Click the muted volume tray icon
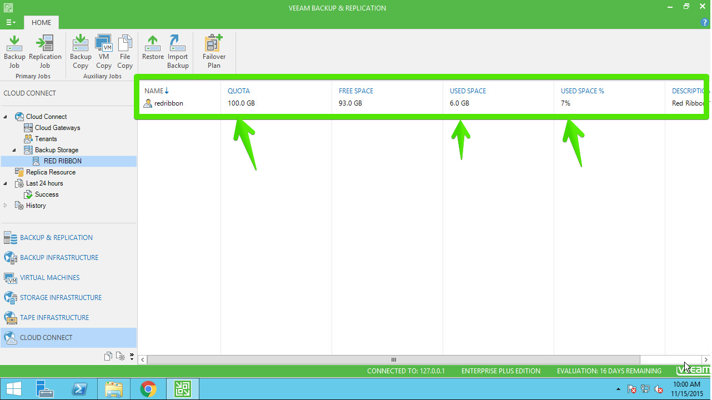This screenshot has height=400, width=712. pos(659,389)
